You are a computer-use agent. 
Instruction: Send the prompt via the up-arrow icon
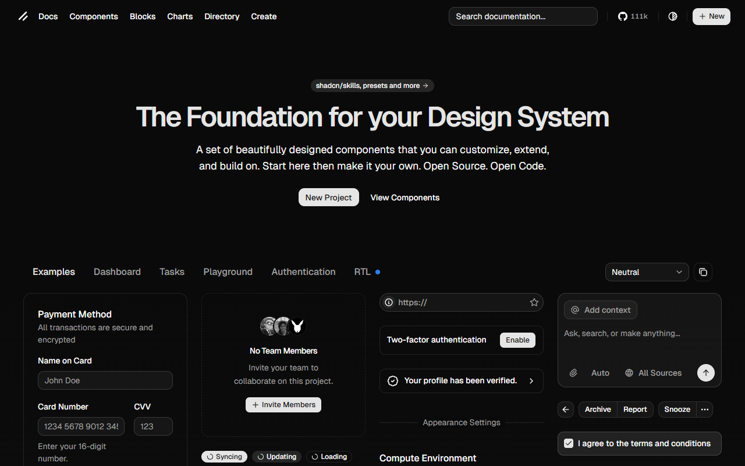(x=705, y=373)
